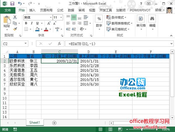Switch to the Formulas (公式) tab
The image size is (175, 132).
[60, 10]
